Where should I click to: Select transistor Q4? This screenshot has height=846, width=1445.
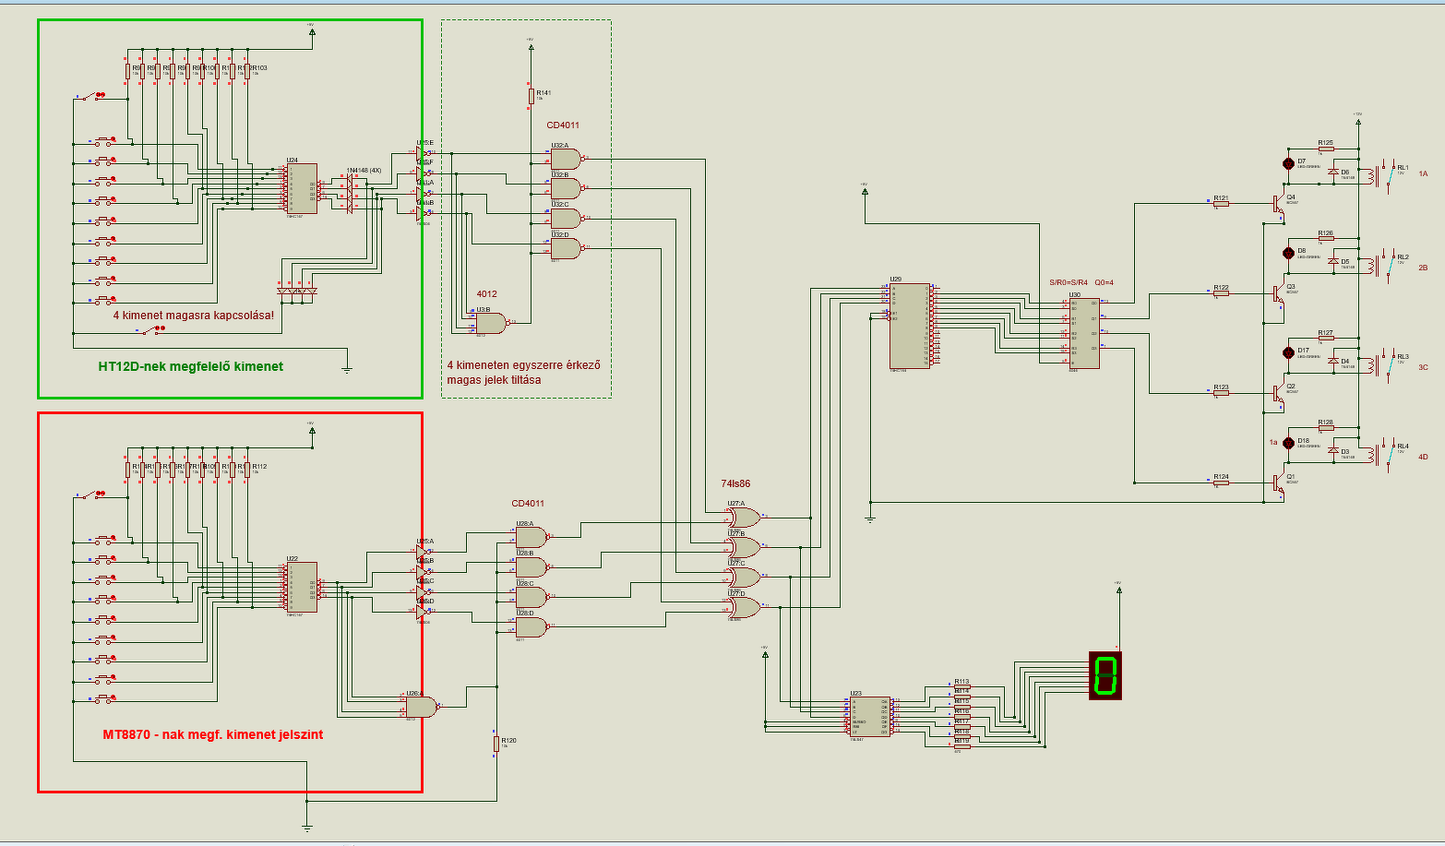pyautogui.click(x=1278, y=205)
